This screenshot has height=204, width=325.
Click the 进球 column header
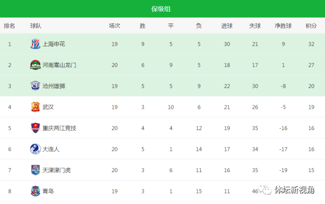pyautogui.click(x=227, y=26)
